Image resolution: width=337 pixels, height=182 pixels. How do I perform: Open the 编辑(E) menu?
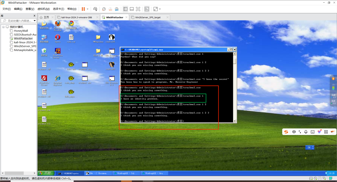[x=18, y=9]
